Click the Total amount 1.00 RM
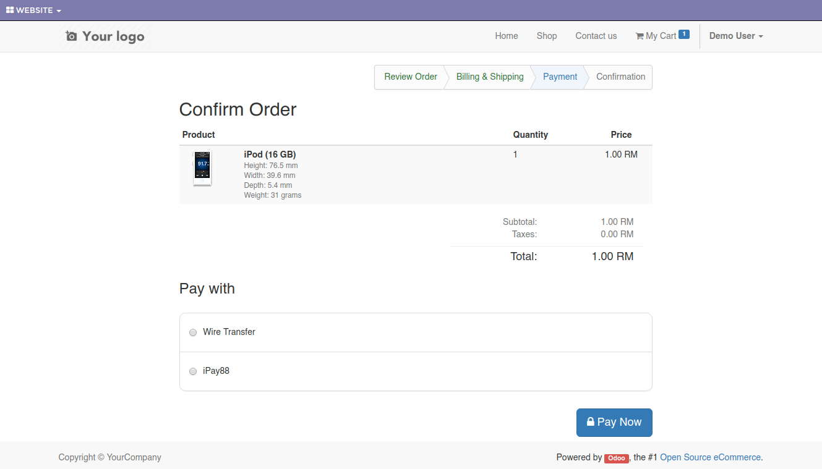 [x=613, y=256]
